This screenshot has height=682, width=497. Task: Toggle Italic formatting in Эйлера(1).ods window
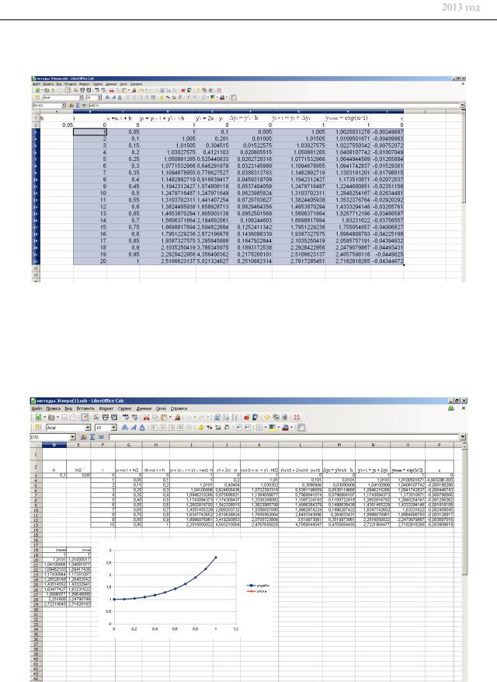[x=134, y=428]
